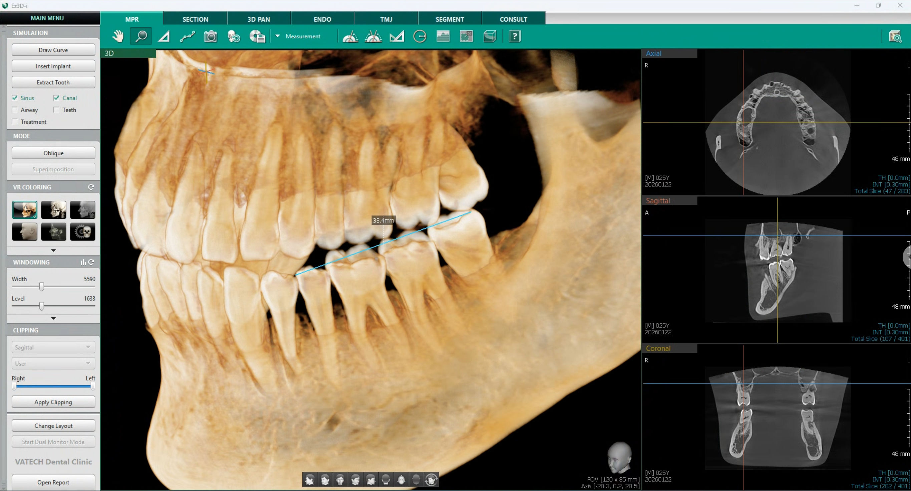This screenshot has width=911, height=491.
Task: Open the help question mark icon
Action: (514, 36)
